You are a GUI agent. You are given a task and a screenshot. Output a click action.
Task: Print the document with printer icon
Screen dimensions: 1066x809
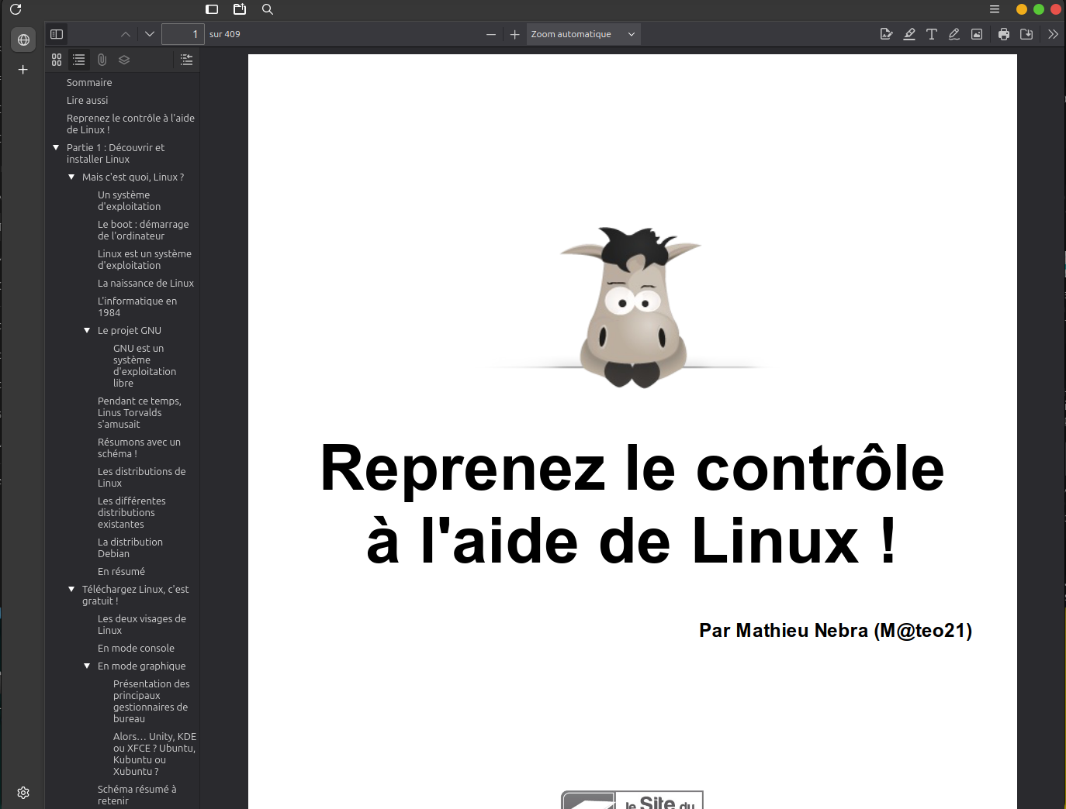pos(1004,34)
